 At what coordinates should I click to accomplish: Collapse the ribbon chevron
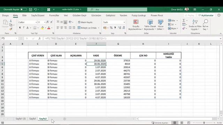click(221, 33)
